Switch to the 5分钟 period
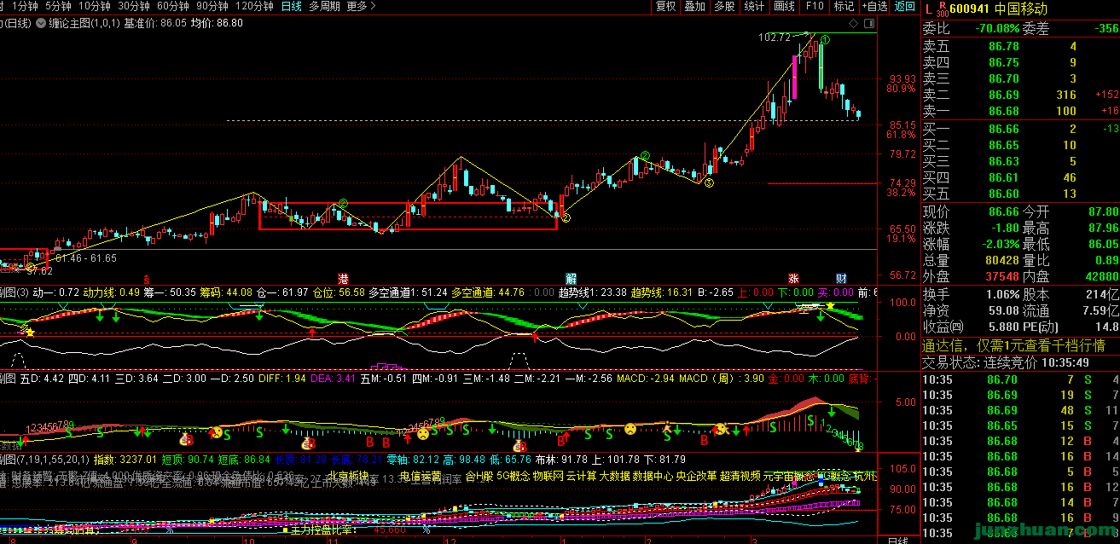The width and height of the screenshot is (1120, 544). tap(58, 6)
